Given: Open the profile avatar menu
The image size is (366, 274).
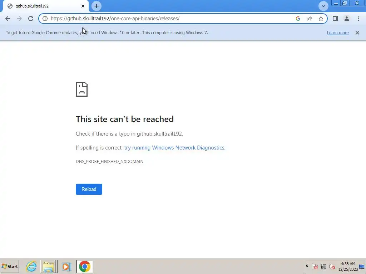Looking at the screenshot, I should pos(347,19).
